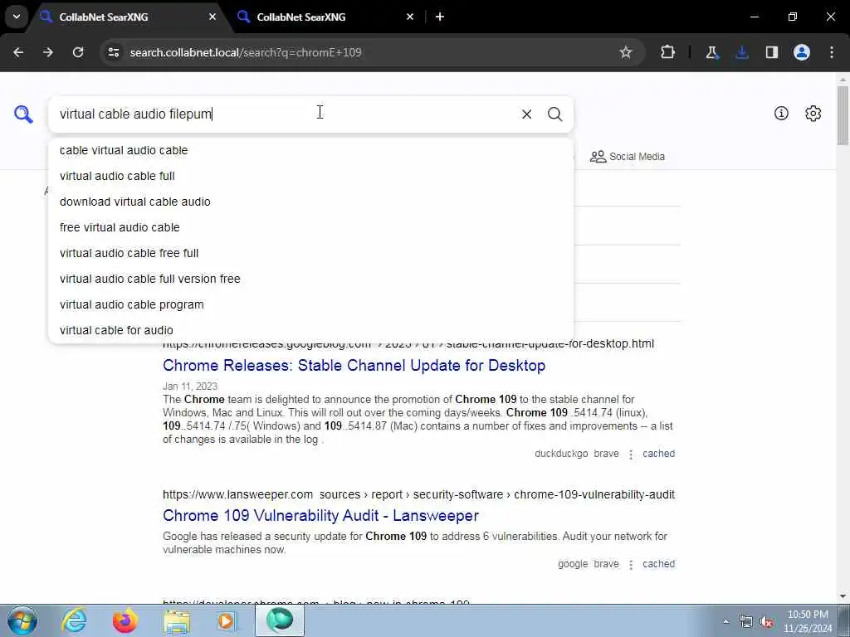Click the muted volume tray icon
The height and width of the screenshot is (637, 850).
coord(766,622)
